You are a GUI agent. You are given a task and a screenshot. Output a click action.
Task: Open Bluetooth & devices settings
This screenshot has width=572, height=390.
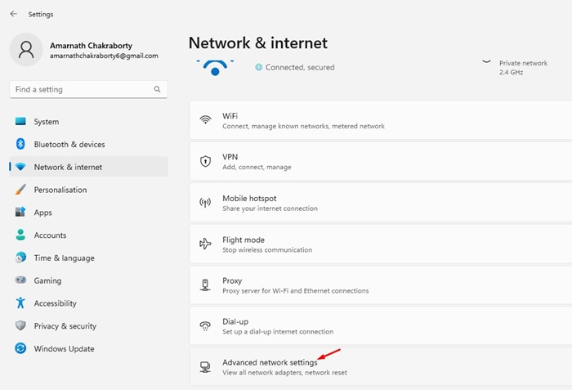[x=88, y=144]
